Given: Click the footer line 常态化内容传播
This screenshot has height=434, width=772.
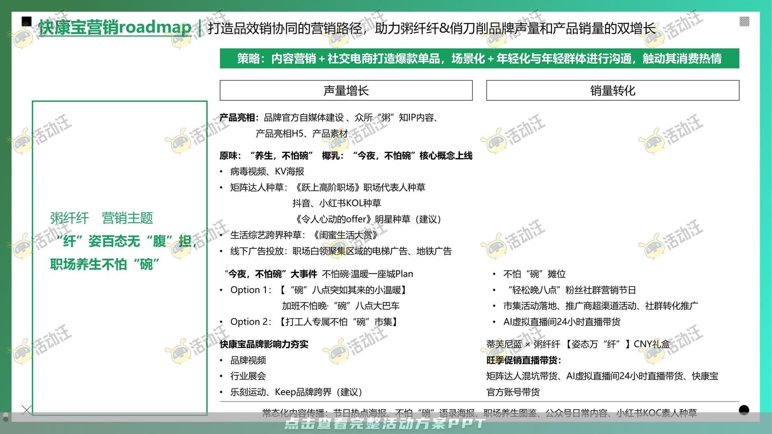Looking at the screenshot, I should [x=479, y=413].
